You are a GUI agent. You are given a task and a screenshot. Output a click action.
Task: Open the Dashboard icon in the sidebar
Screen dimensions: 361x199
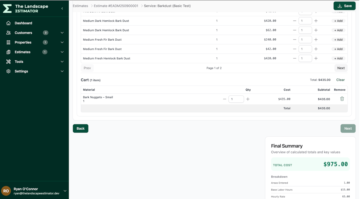pyautogui.click(x=9, y=23)
